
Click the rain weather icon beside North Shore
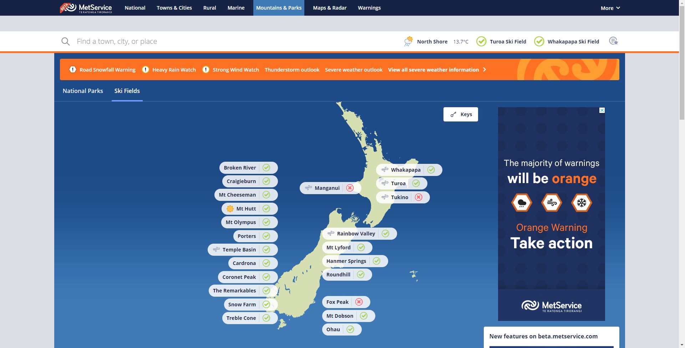pyautogui.click(x=408, y=41)
